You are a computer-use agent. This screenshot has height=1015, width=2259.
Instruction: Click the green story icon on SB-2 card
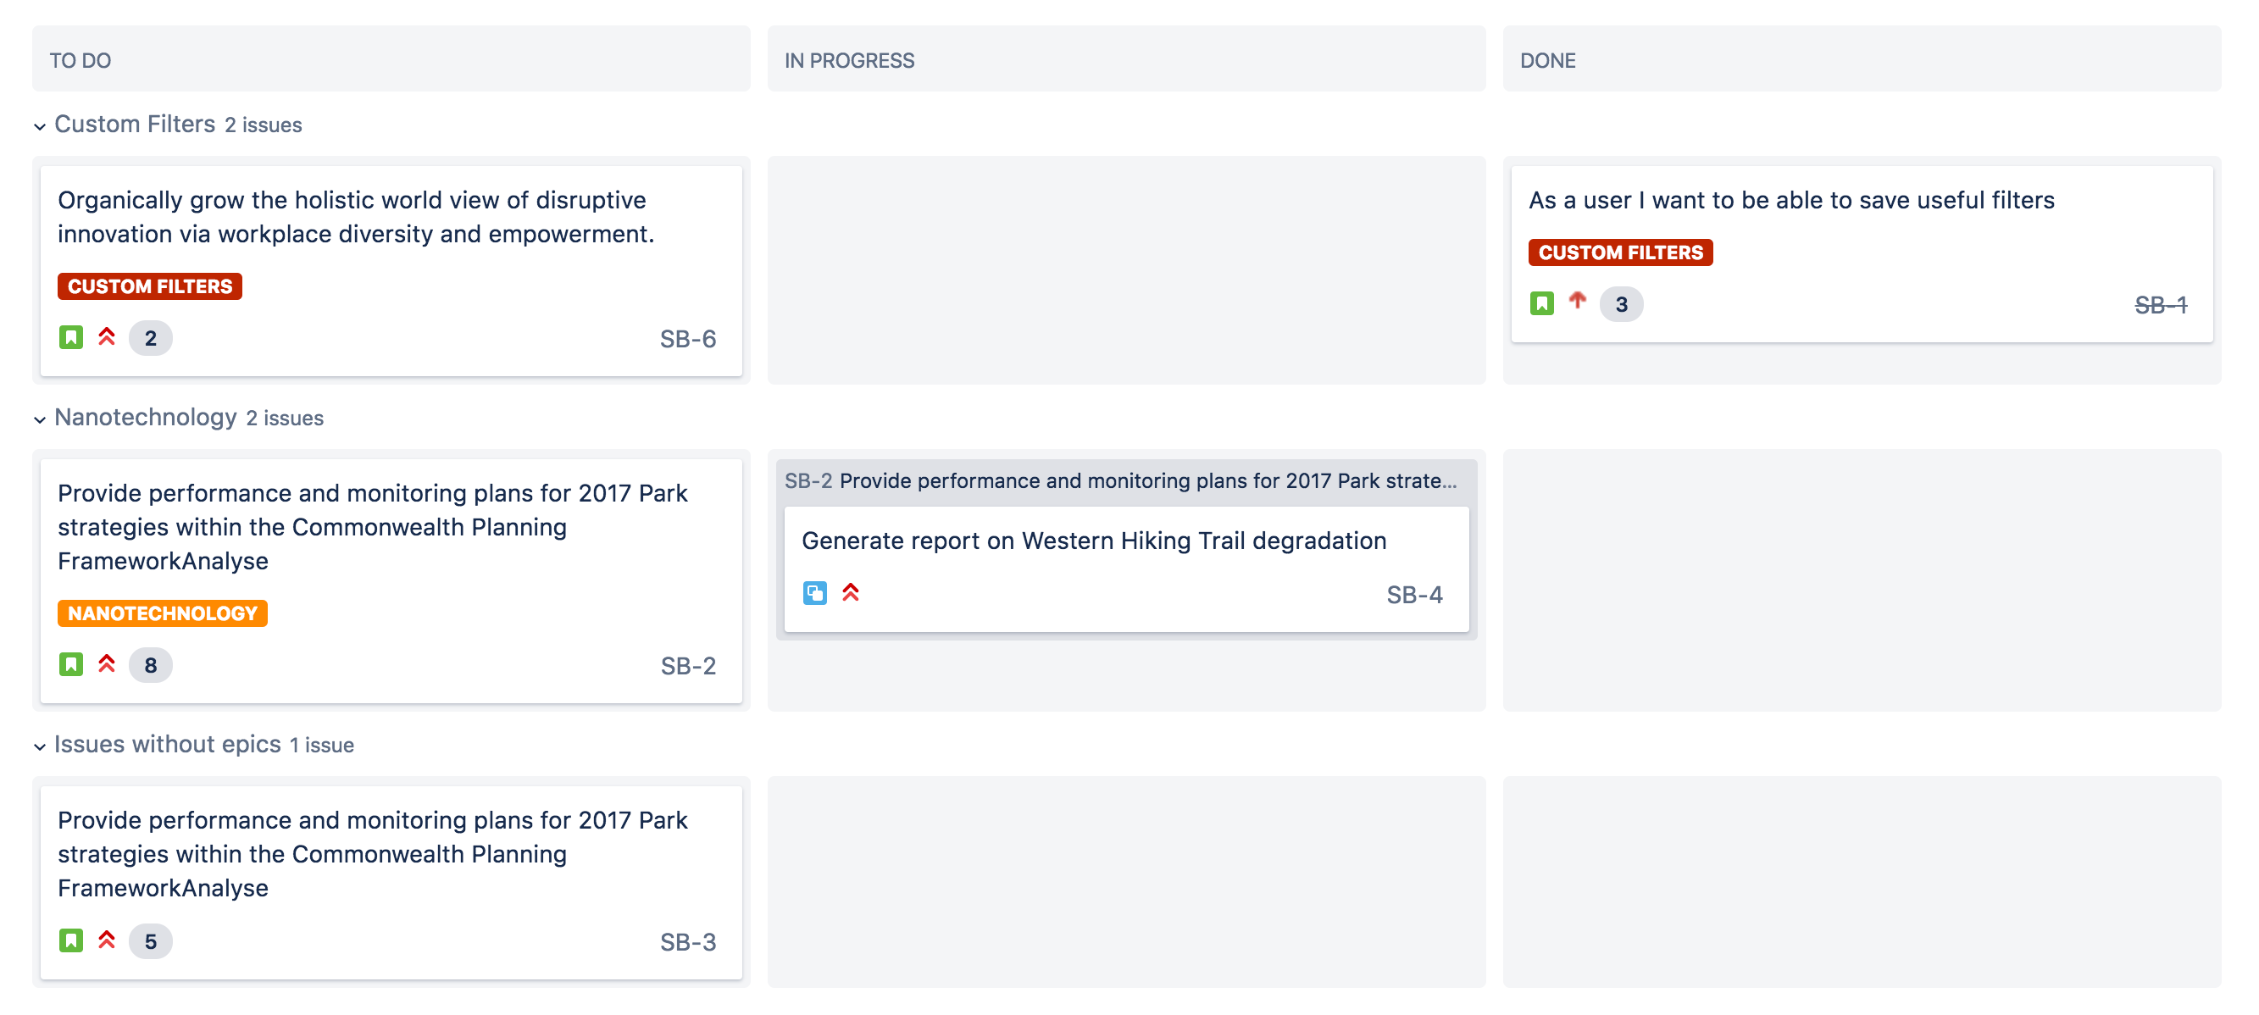pos(71,664)
